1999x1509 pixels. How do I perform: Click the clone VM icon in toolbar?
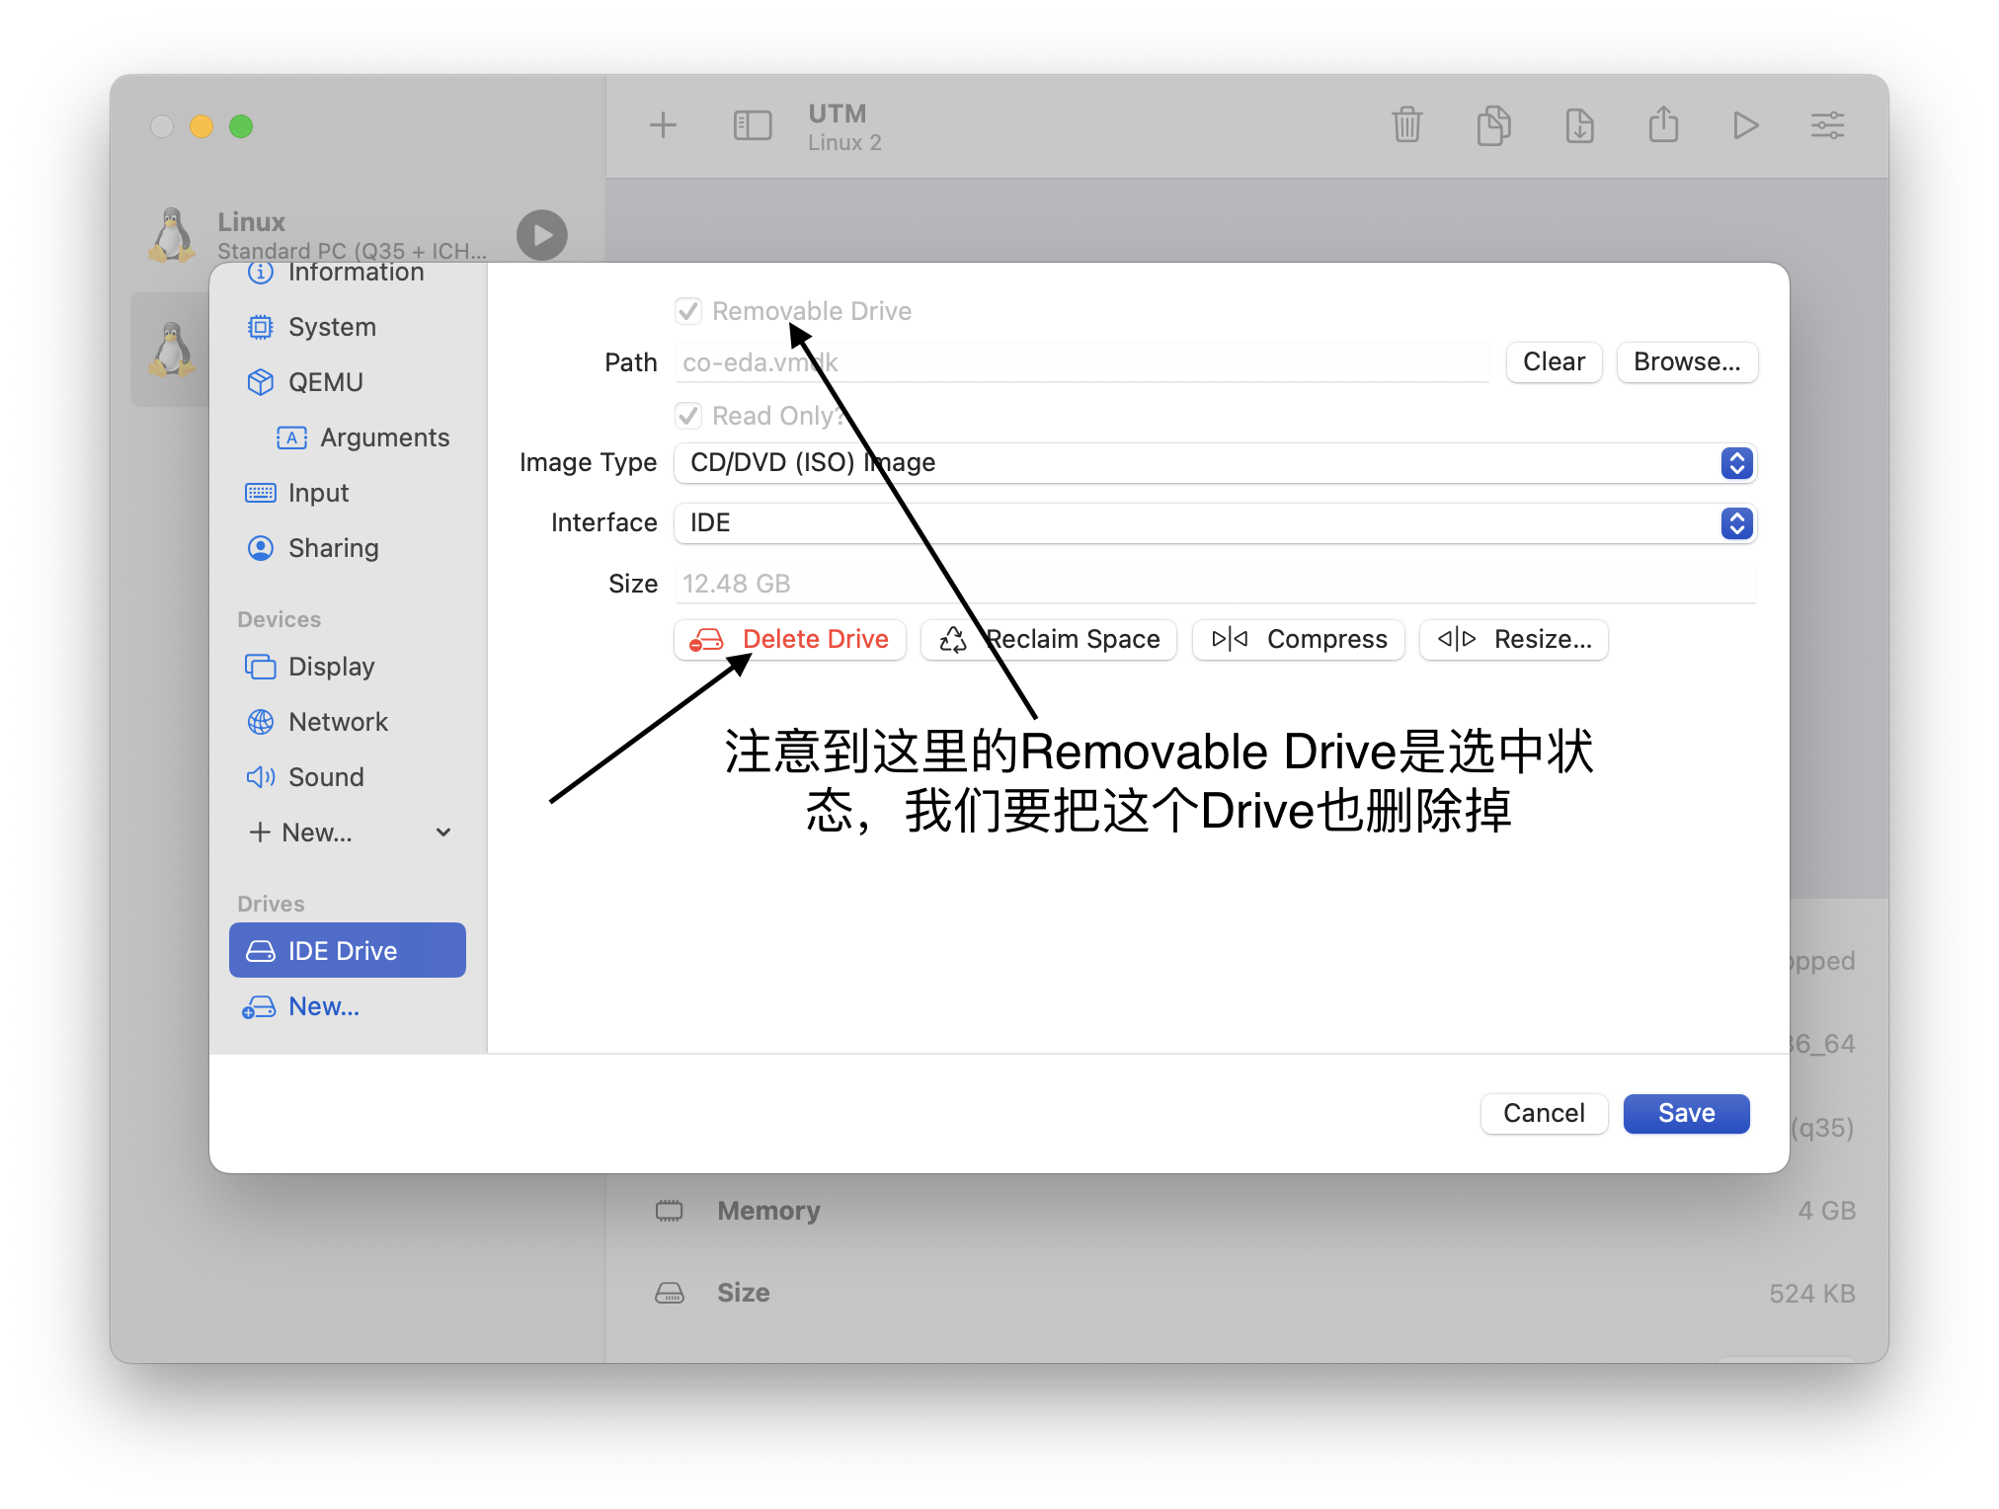[x=1493, y=125]
